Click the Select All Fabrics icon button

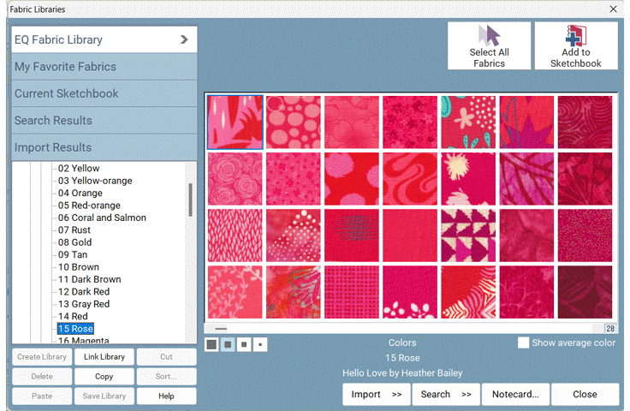(489, 46)
